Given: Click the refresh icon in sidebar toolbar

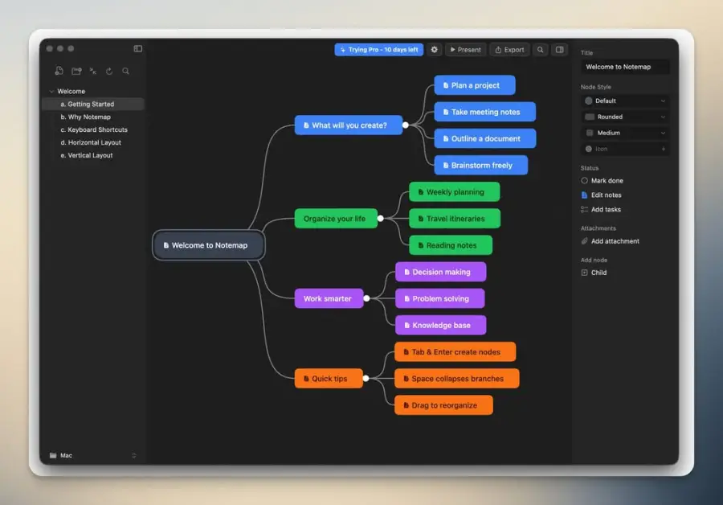Looking at the screenshot, I should pyautogui.click(x=109, y=71).
